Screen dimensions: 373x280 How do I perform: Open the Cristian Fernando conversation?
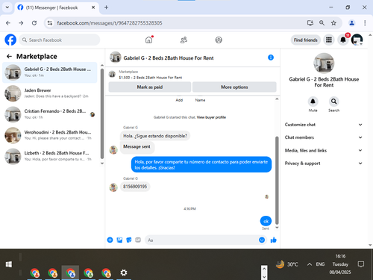[50, 114]
